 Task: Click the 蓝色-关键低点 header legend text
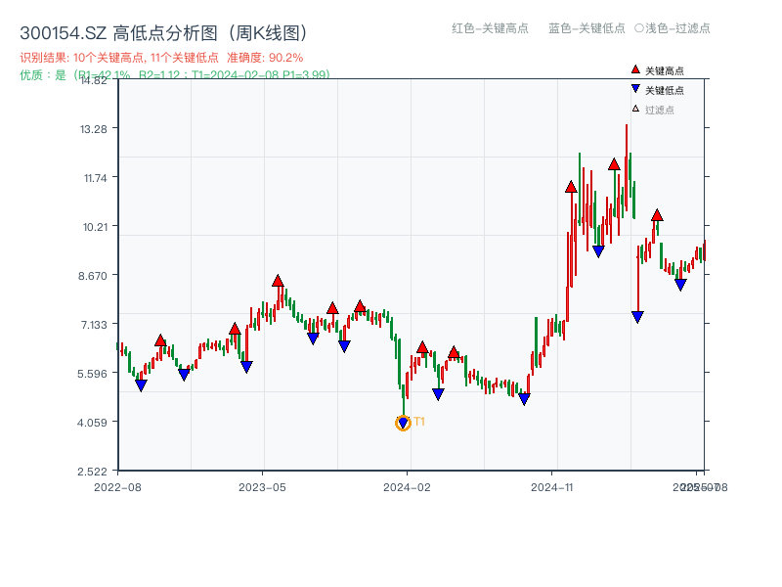[586, 28]
